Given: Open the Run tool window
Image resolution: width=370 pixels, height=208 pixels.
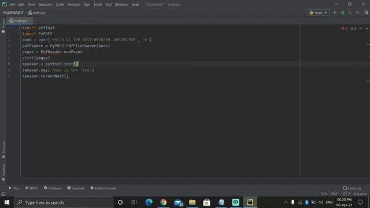Looking at the screenshot, I should (14, 188).
